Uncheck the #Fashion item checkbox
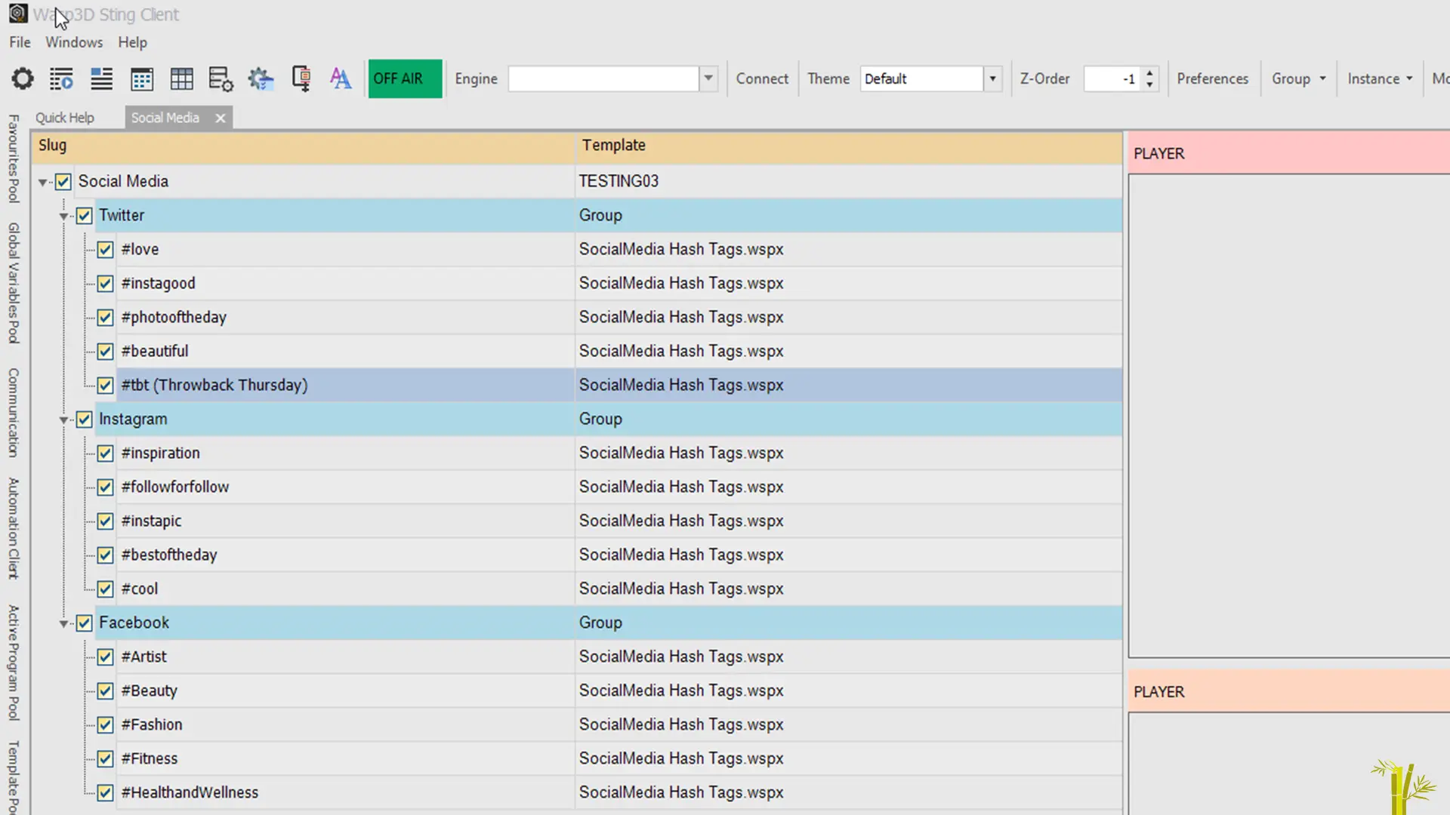The width and height of the screenshot is (1450, 815). (x=105, y=725)
